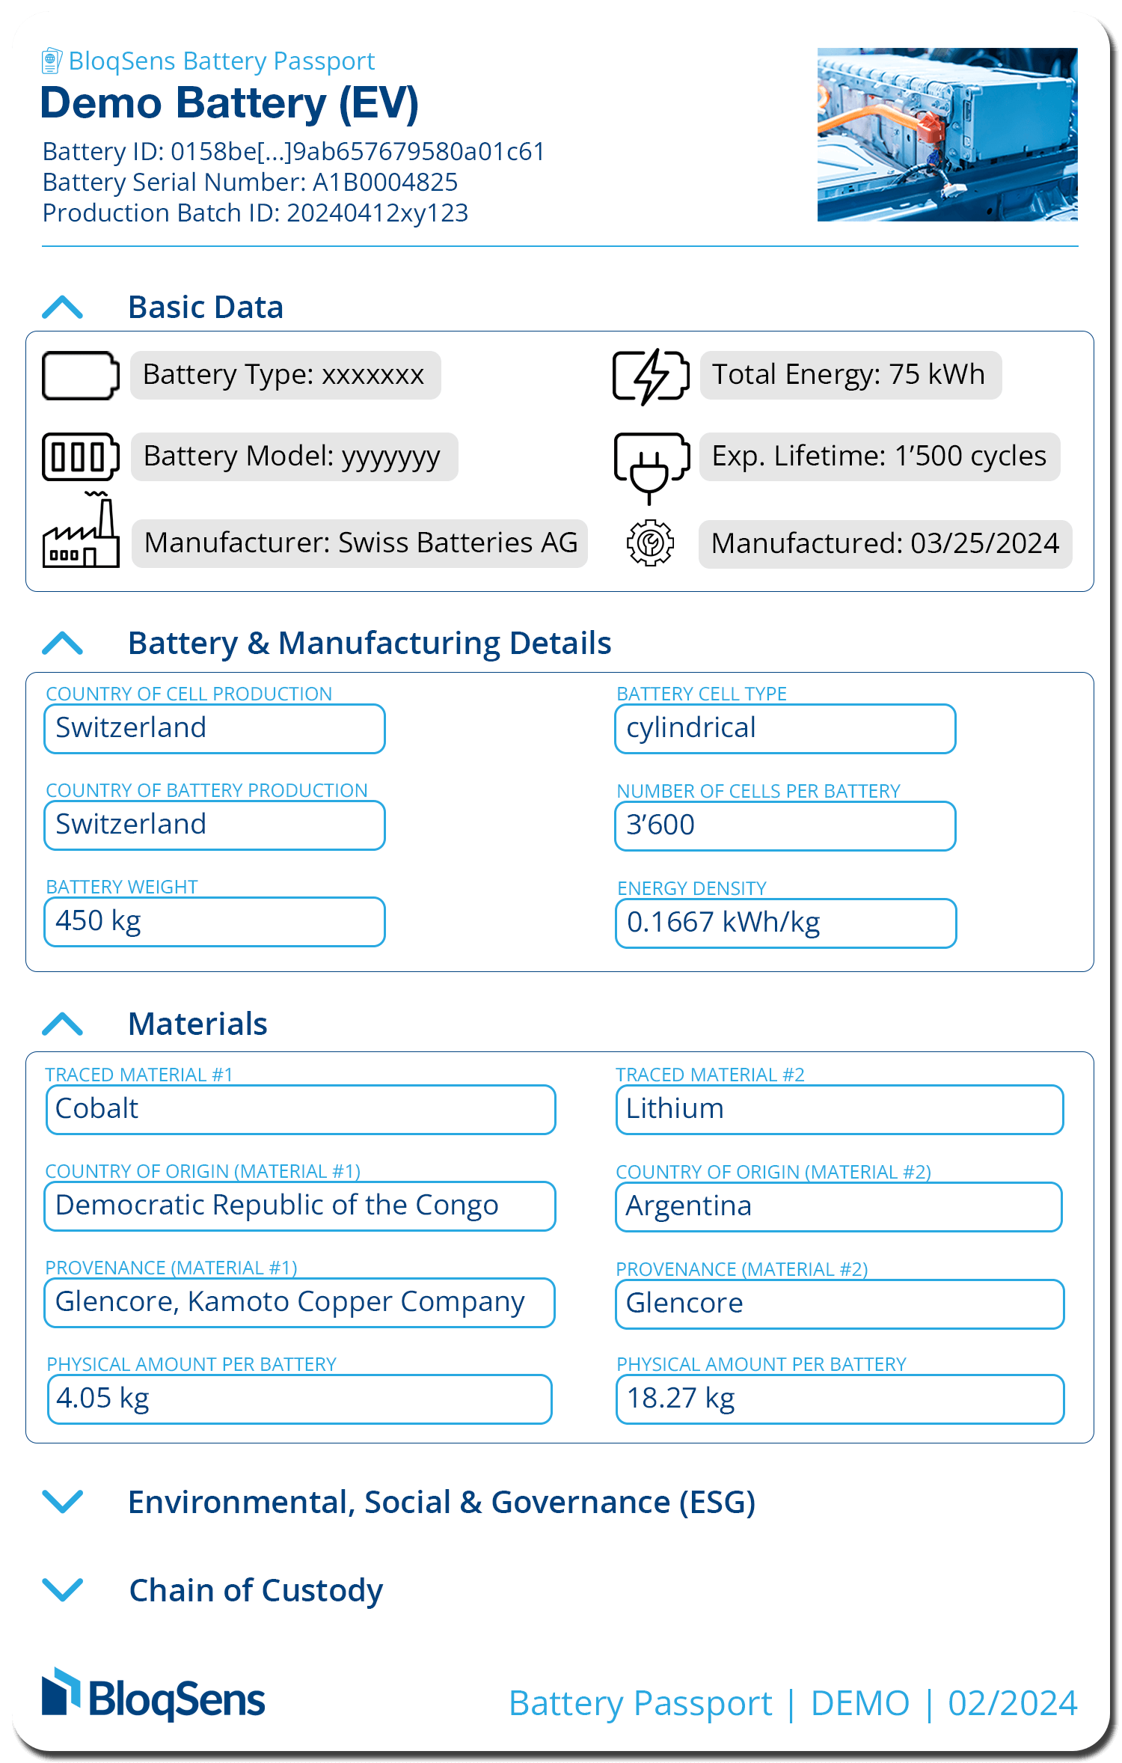Click the Chain of Custody heading
Screen dimensions: 1122x1763
pos(256,1591)
